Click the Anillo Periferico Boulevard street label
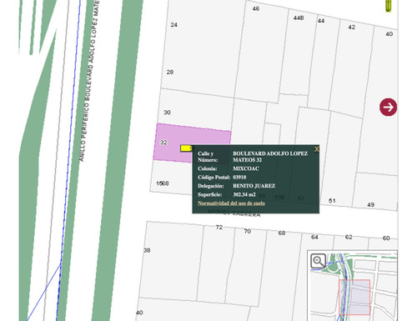 click(x=89, y=81)
